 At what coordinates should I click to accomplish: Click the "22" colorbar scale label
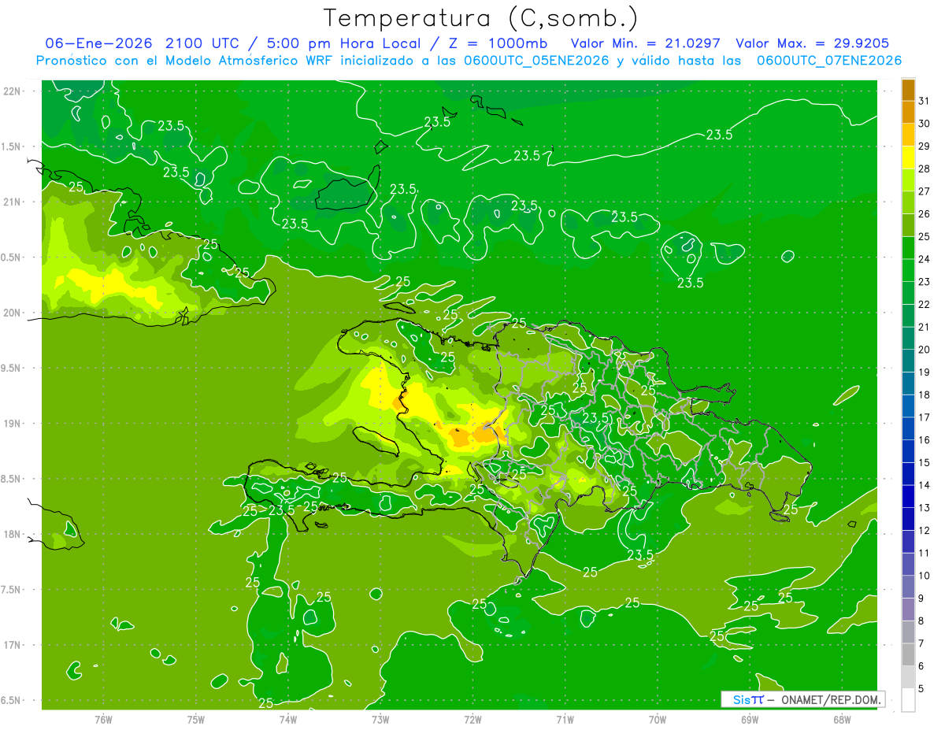tap(925, 304)
